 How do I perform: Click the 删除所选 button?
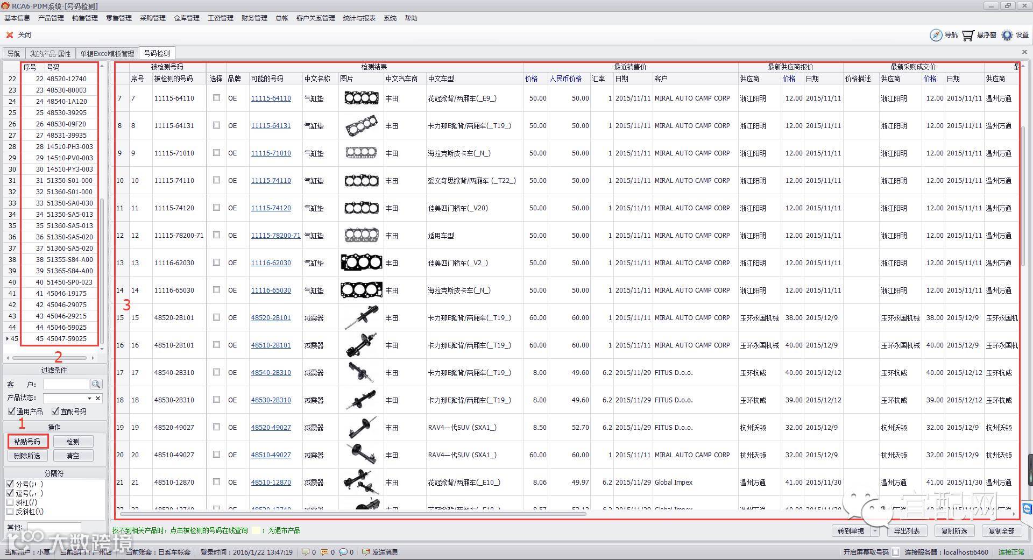click(27, 456)
